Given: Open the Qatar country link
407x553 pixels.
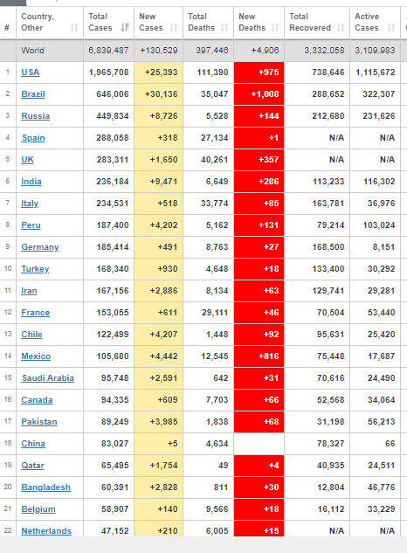Looking at the screenshot, I should coord(32,466).
